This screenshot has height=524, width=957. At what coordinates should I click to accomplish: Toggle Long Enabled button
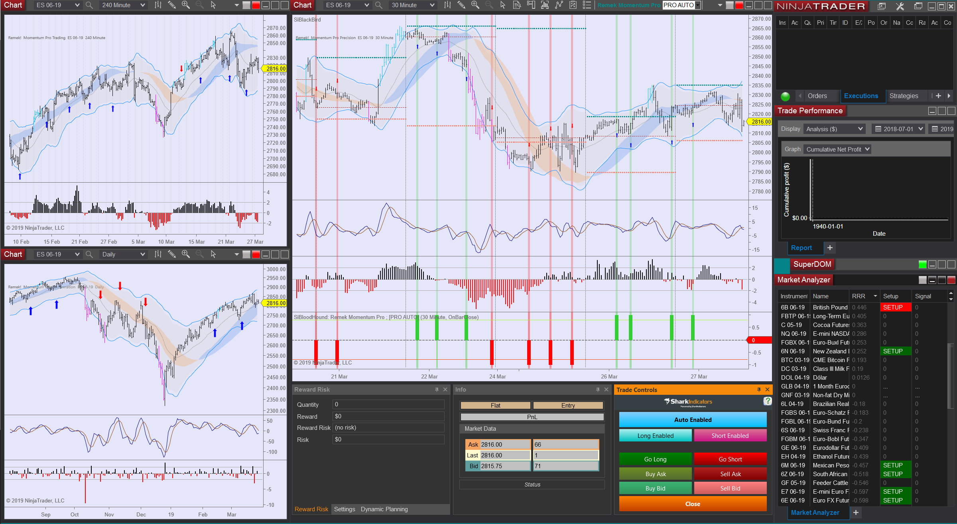(655, 435)
